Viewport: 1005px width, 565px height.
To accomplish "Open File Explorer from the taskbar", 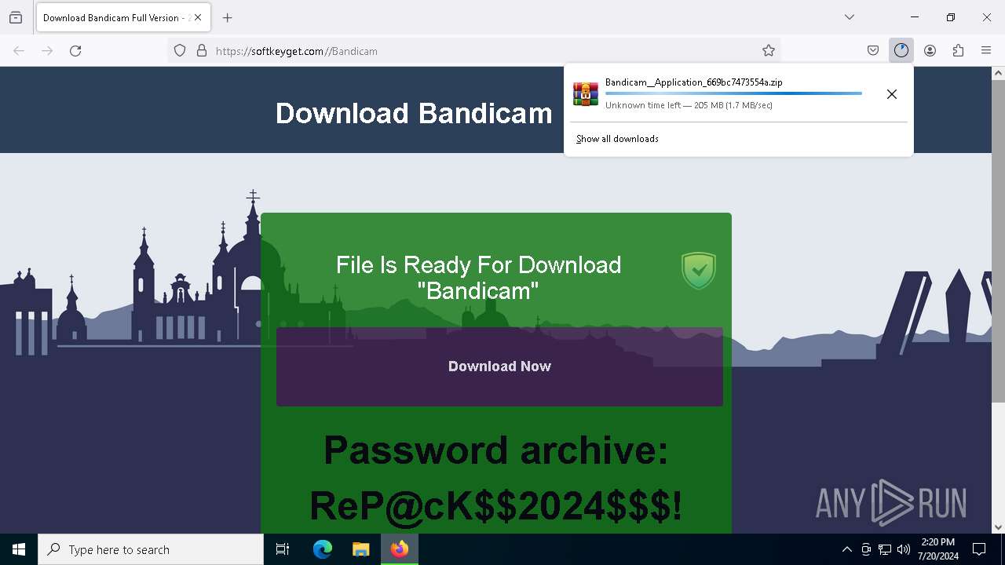I will [360, 549].
